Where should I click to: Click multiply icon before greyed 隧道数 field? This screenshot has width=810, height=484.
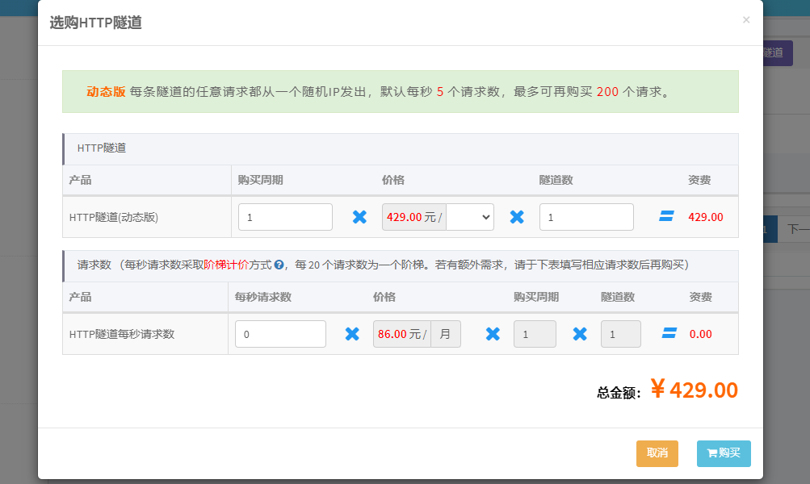point(580,334)
